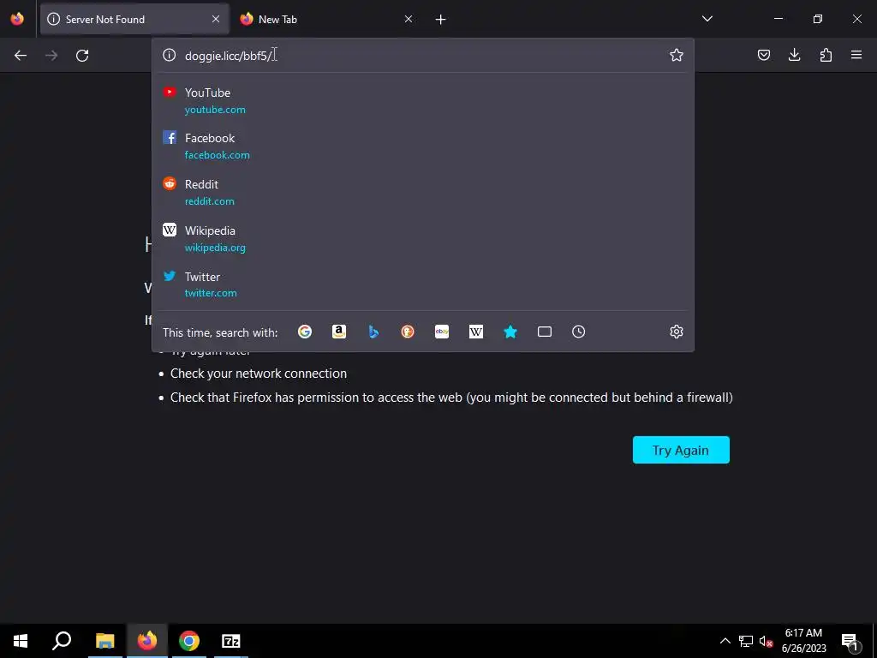Open the muted volume tray icon
Viewport: 877px width, 658px height.
pos(766,641)
